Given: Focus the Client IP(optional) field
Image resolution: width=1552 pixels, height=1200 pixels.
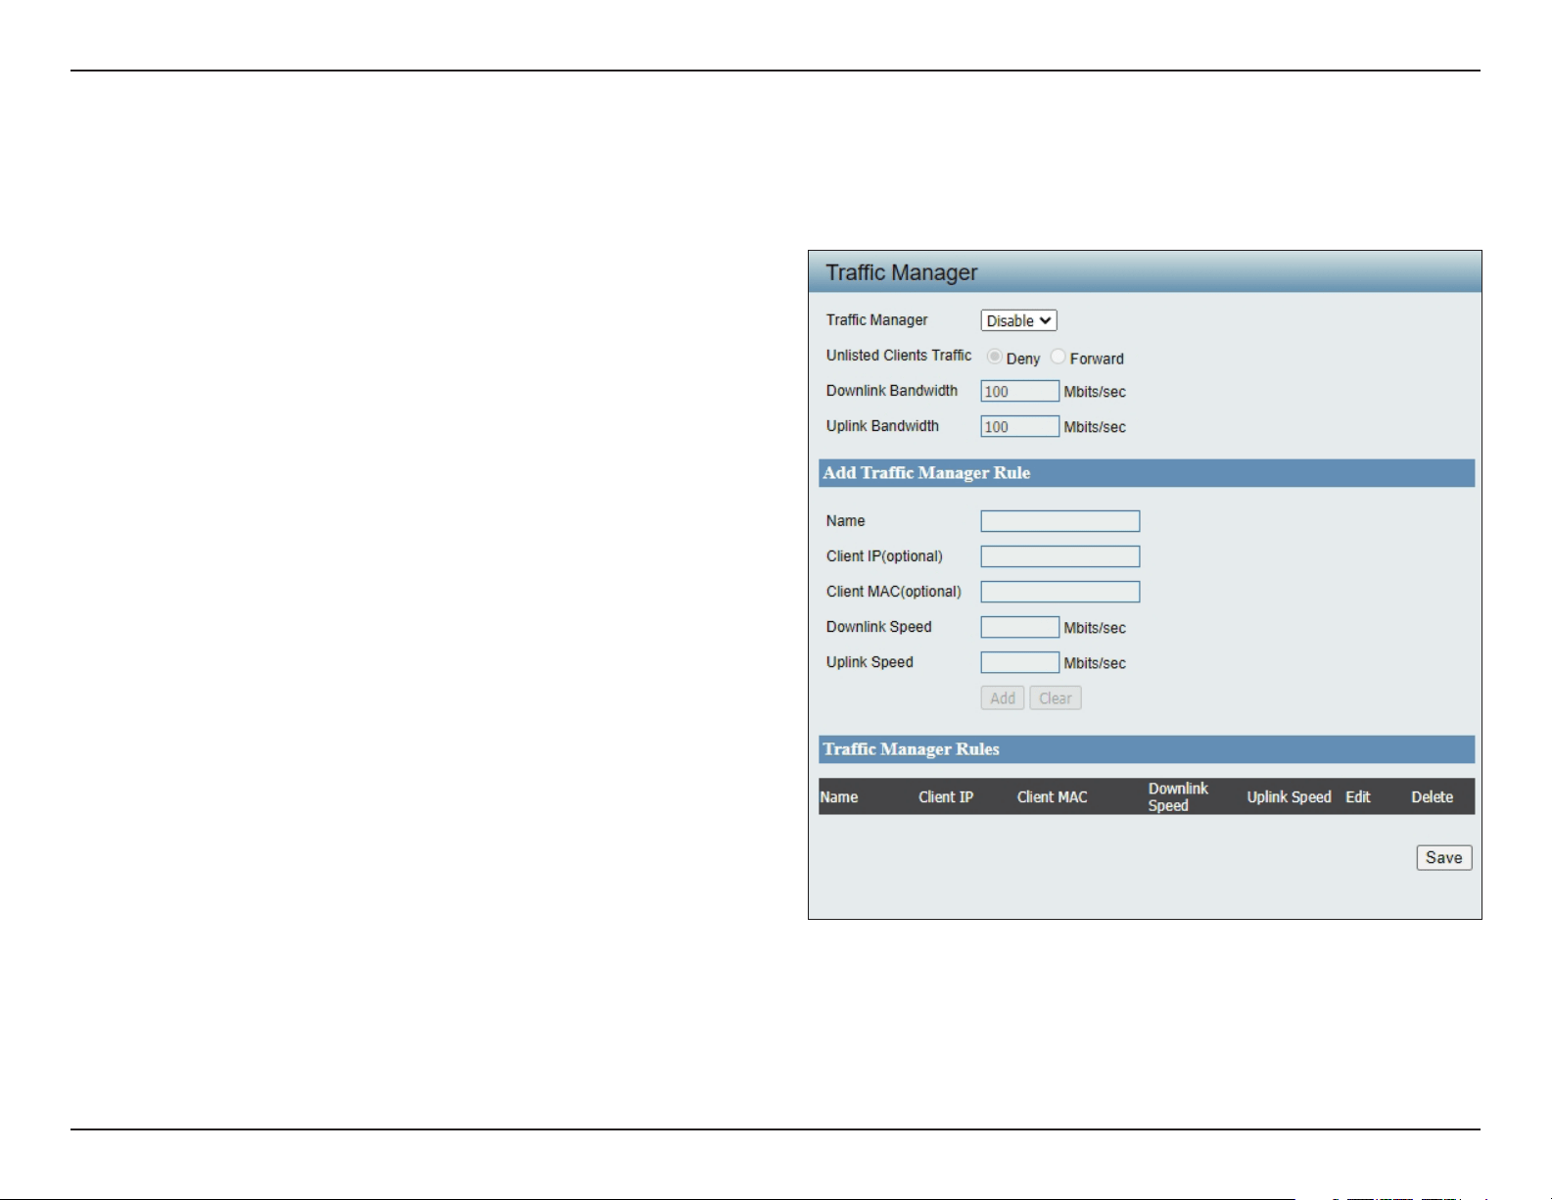Looking at the screenshot, I should tap(1060, 556).
